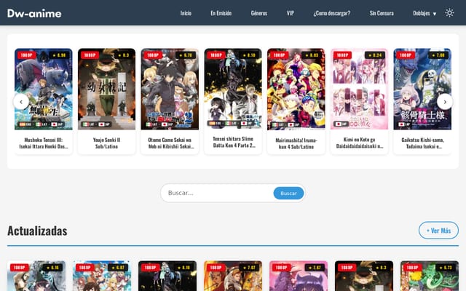Go to Inicio in the navigation bar
The image size is (466, 291).
point(186,13)
